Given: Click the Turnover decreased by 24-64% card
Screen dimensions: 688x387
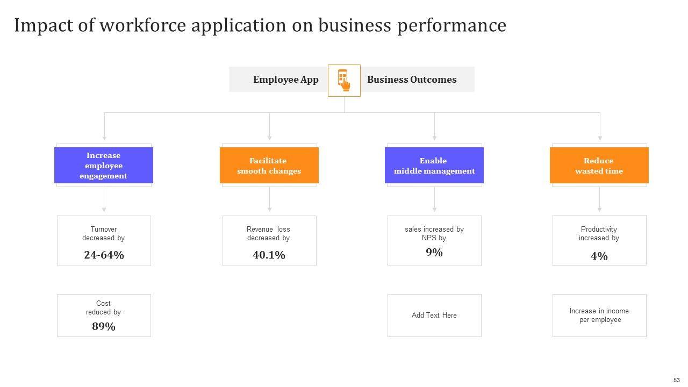Looking at the screenshot, I should 104,240.
